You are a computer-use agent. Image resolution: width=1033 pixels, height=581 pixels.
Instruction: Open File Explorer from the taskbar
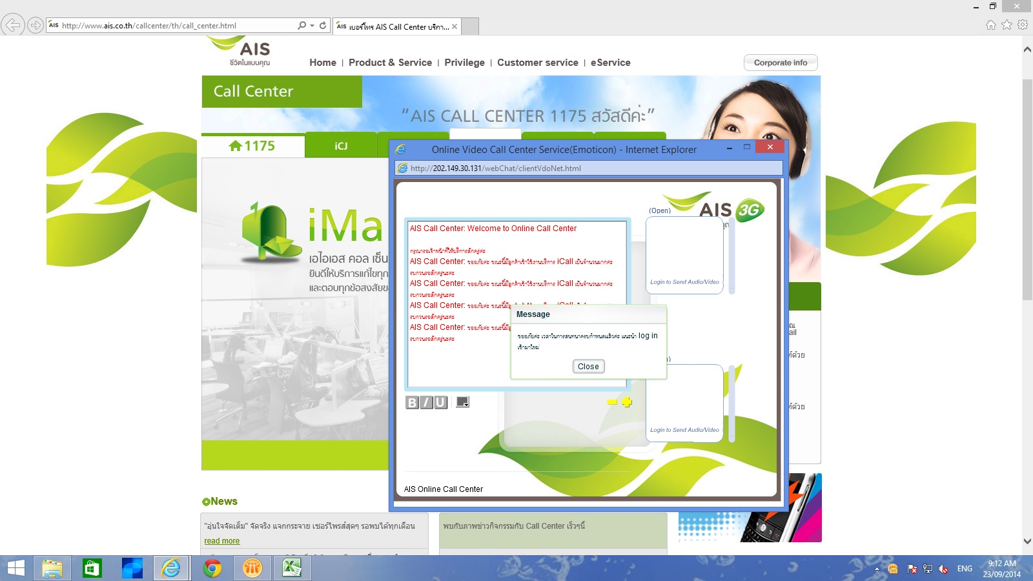tap(52, 568)
